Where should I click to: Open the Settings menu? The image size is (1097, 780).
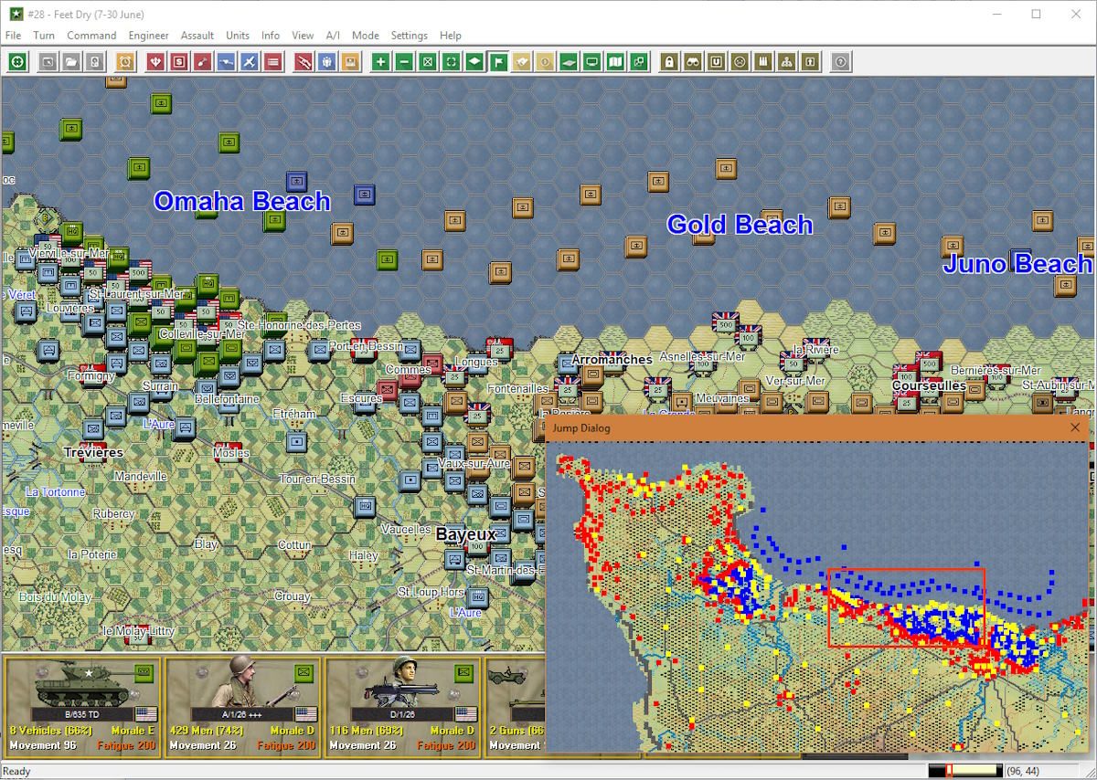coord(410,36)
